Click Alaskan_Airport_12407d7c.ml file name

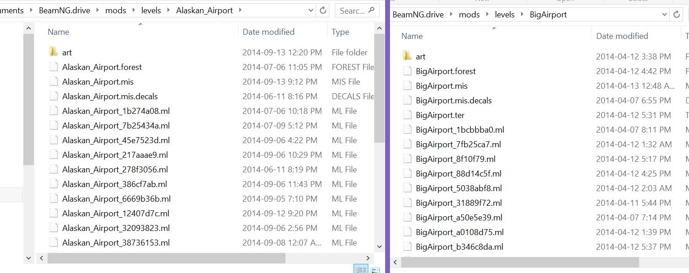(x=116, y=214)
